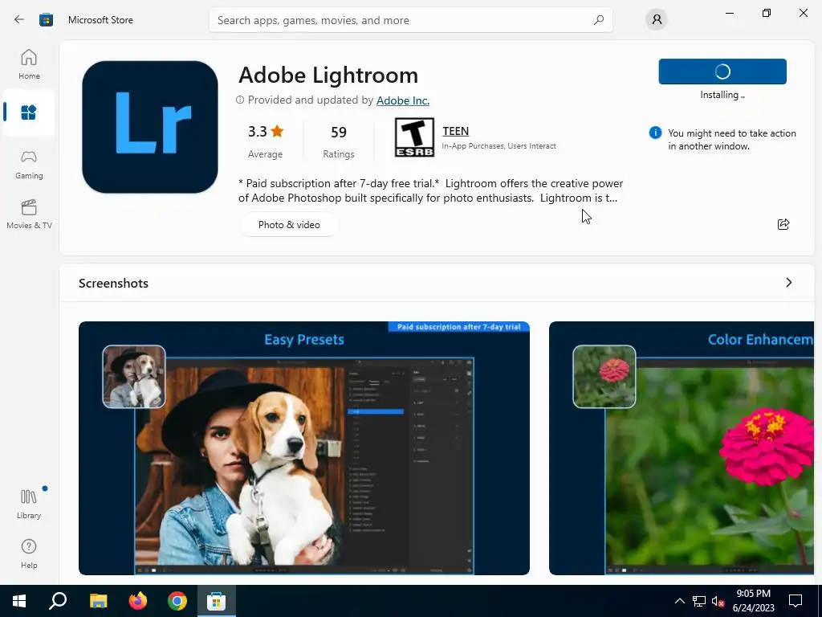This screenshot has height=617, width=822.
Task: Click the network status tray icon
Action: [x=699, y=601]
